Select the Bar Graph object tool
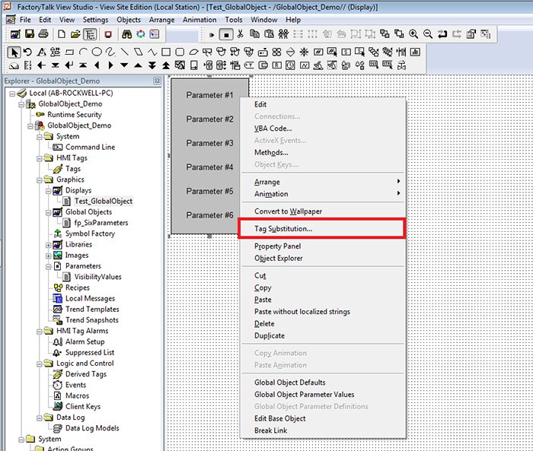The image size is (533, 451). (415, 52)
